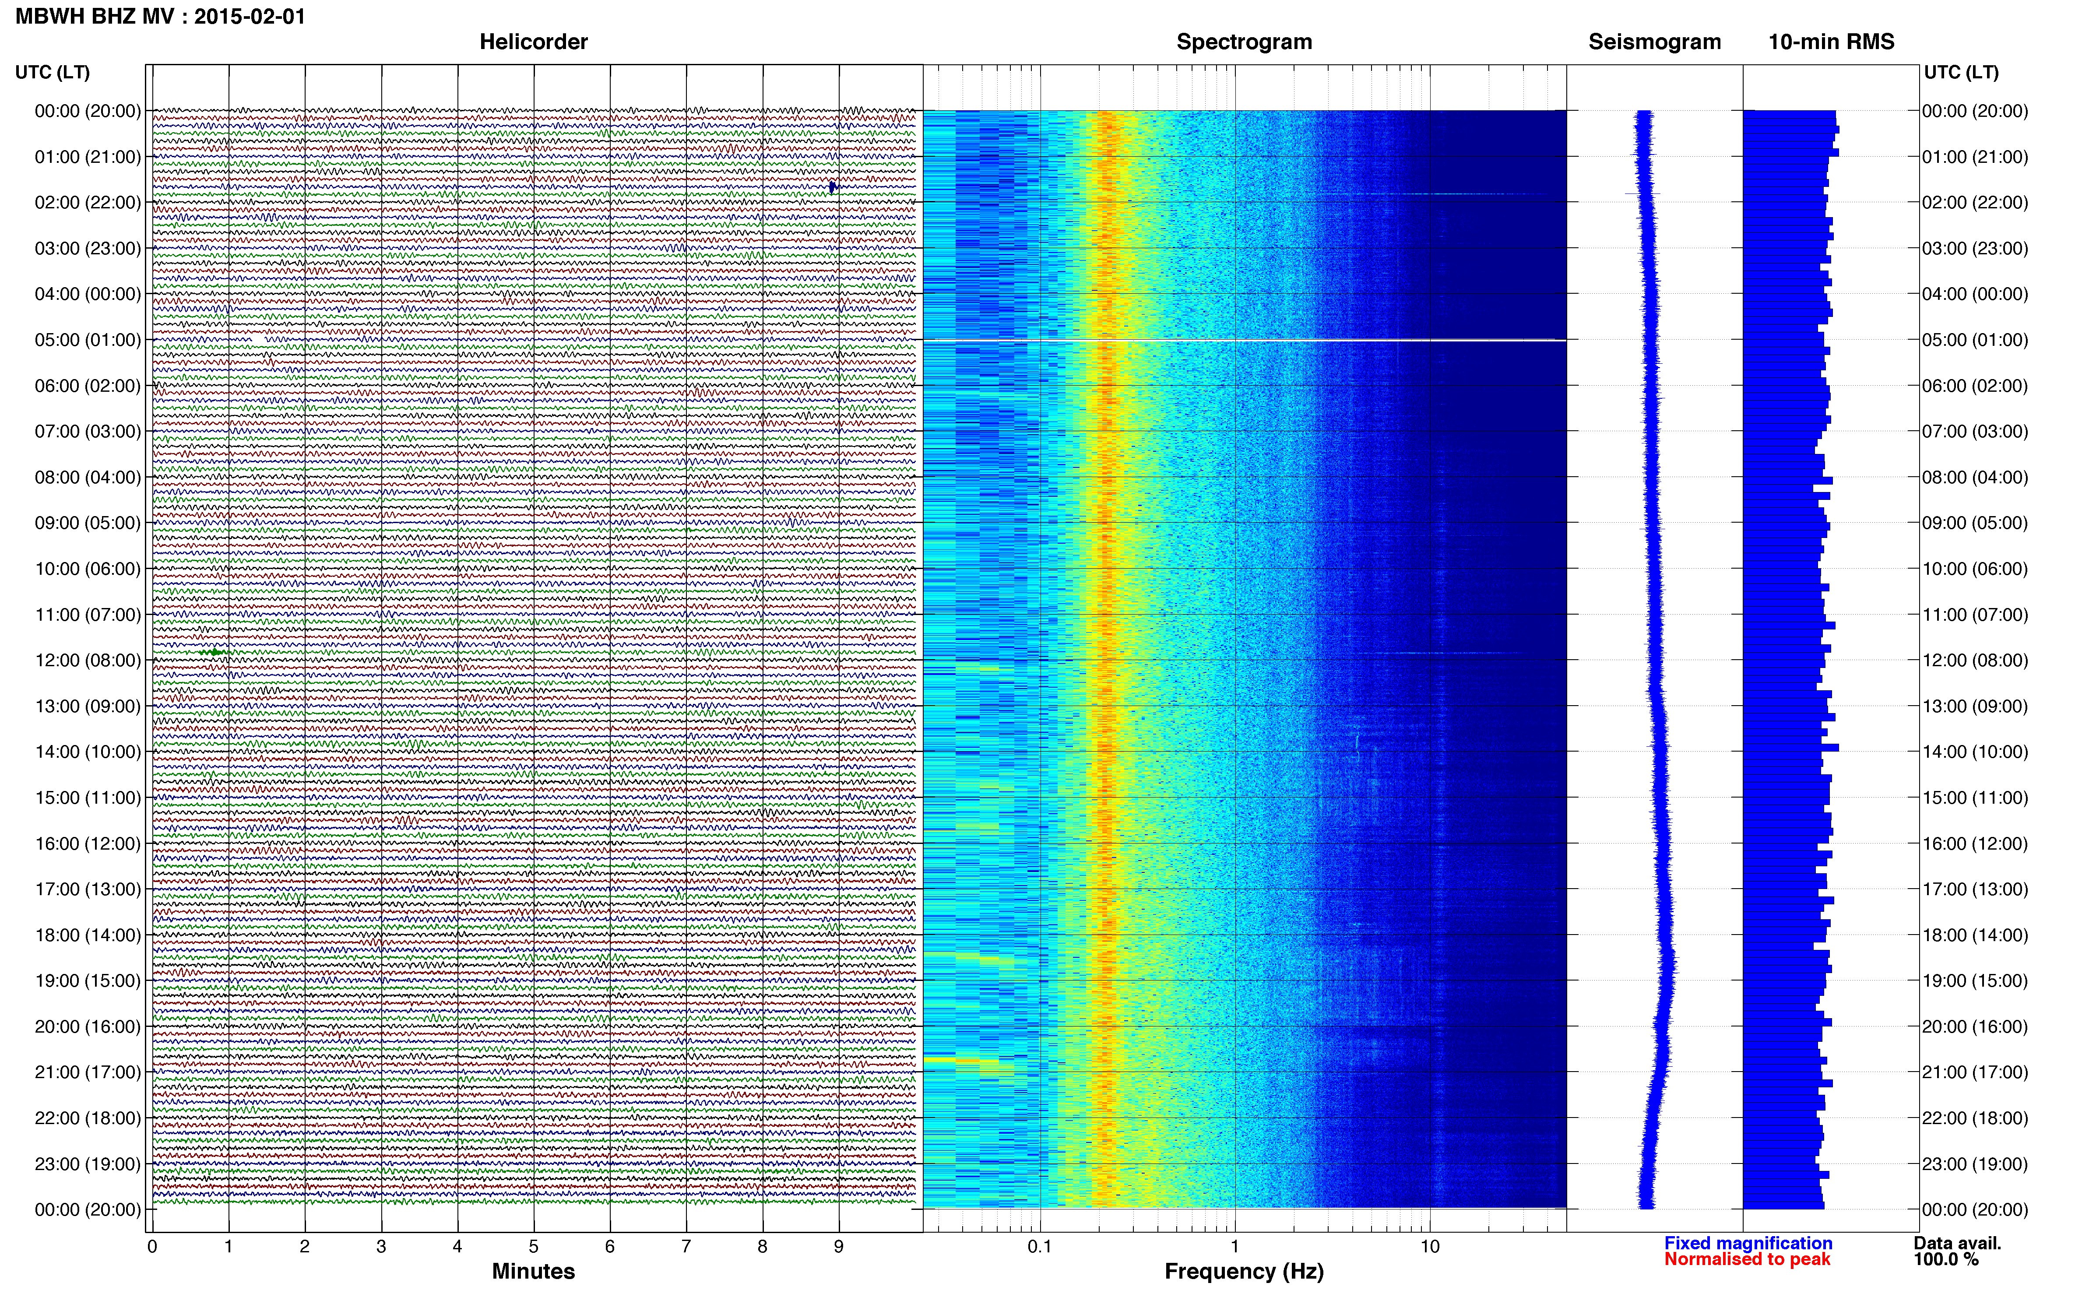Screen dimensions: 2075x1297
Task: Select the 'Seismogram' panel heading
Action: (x=1655, y=42)
